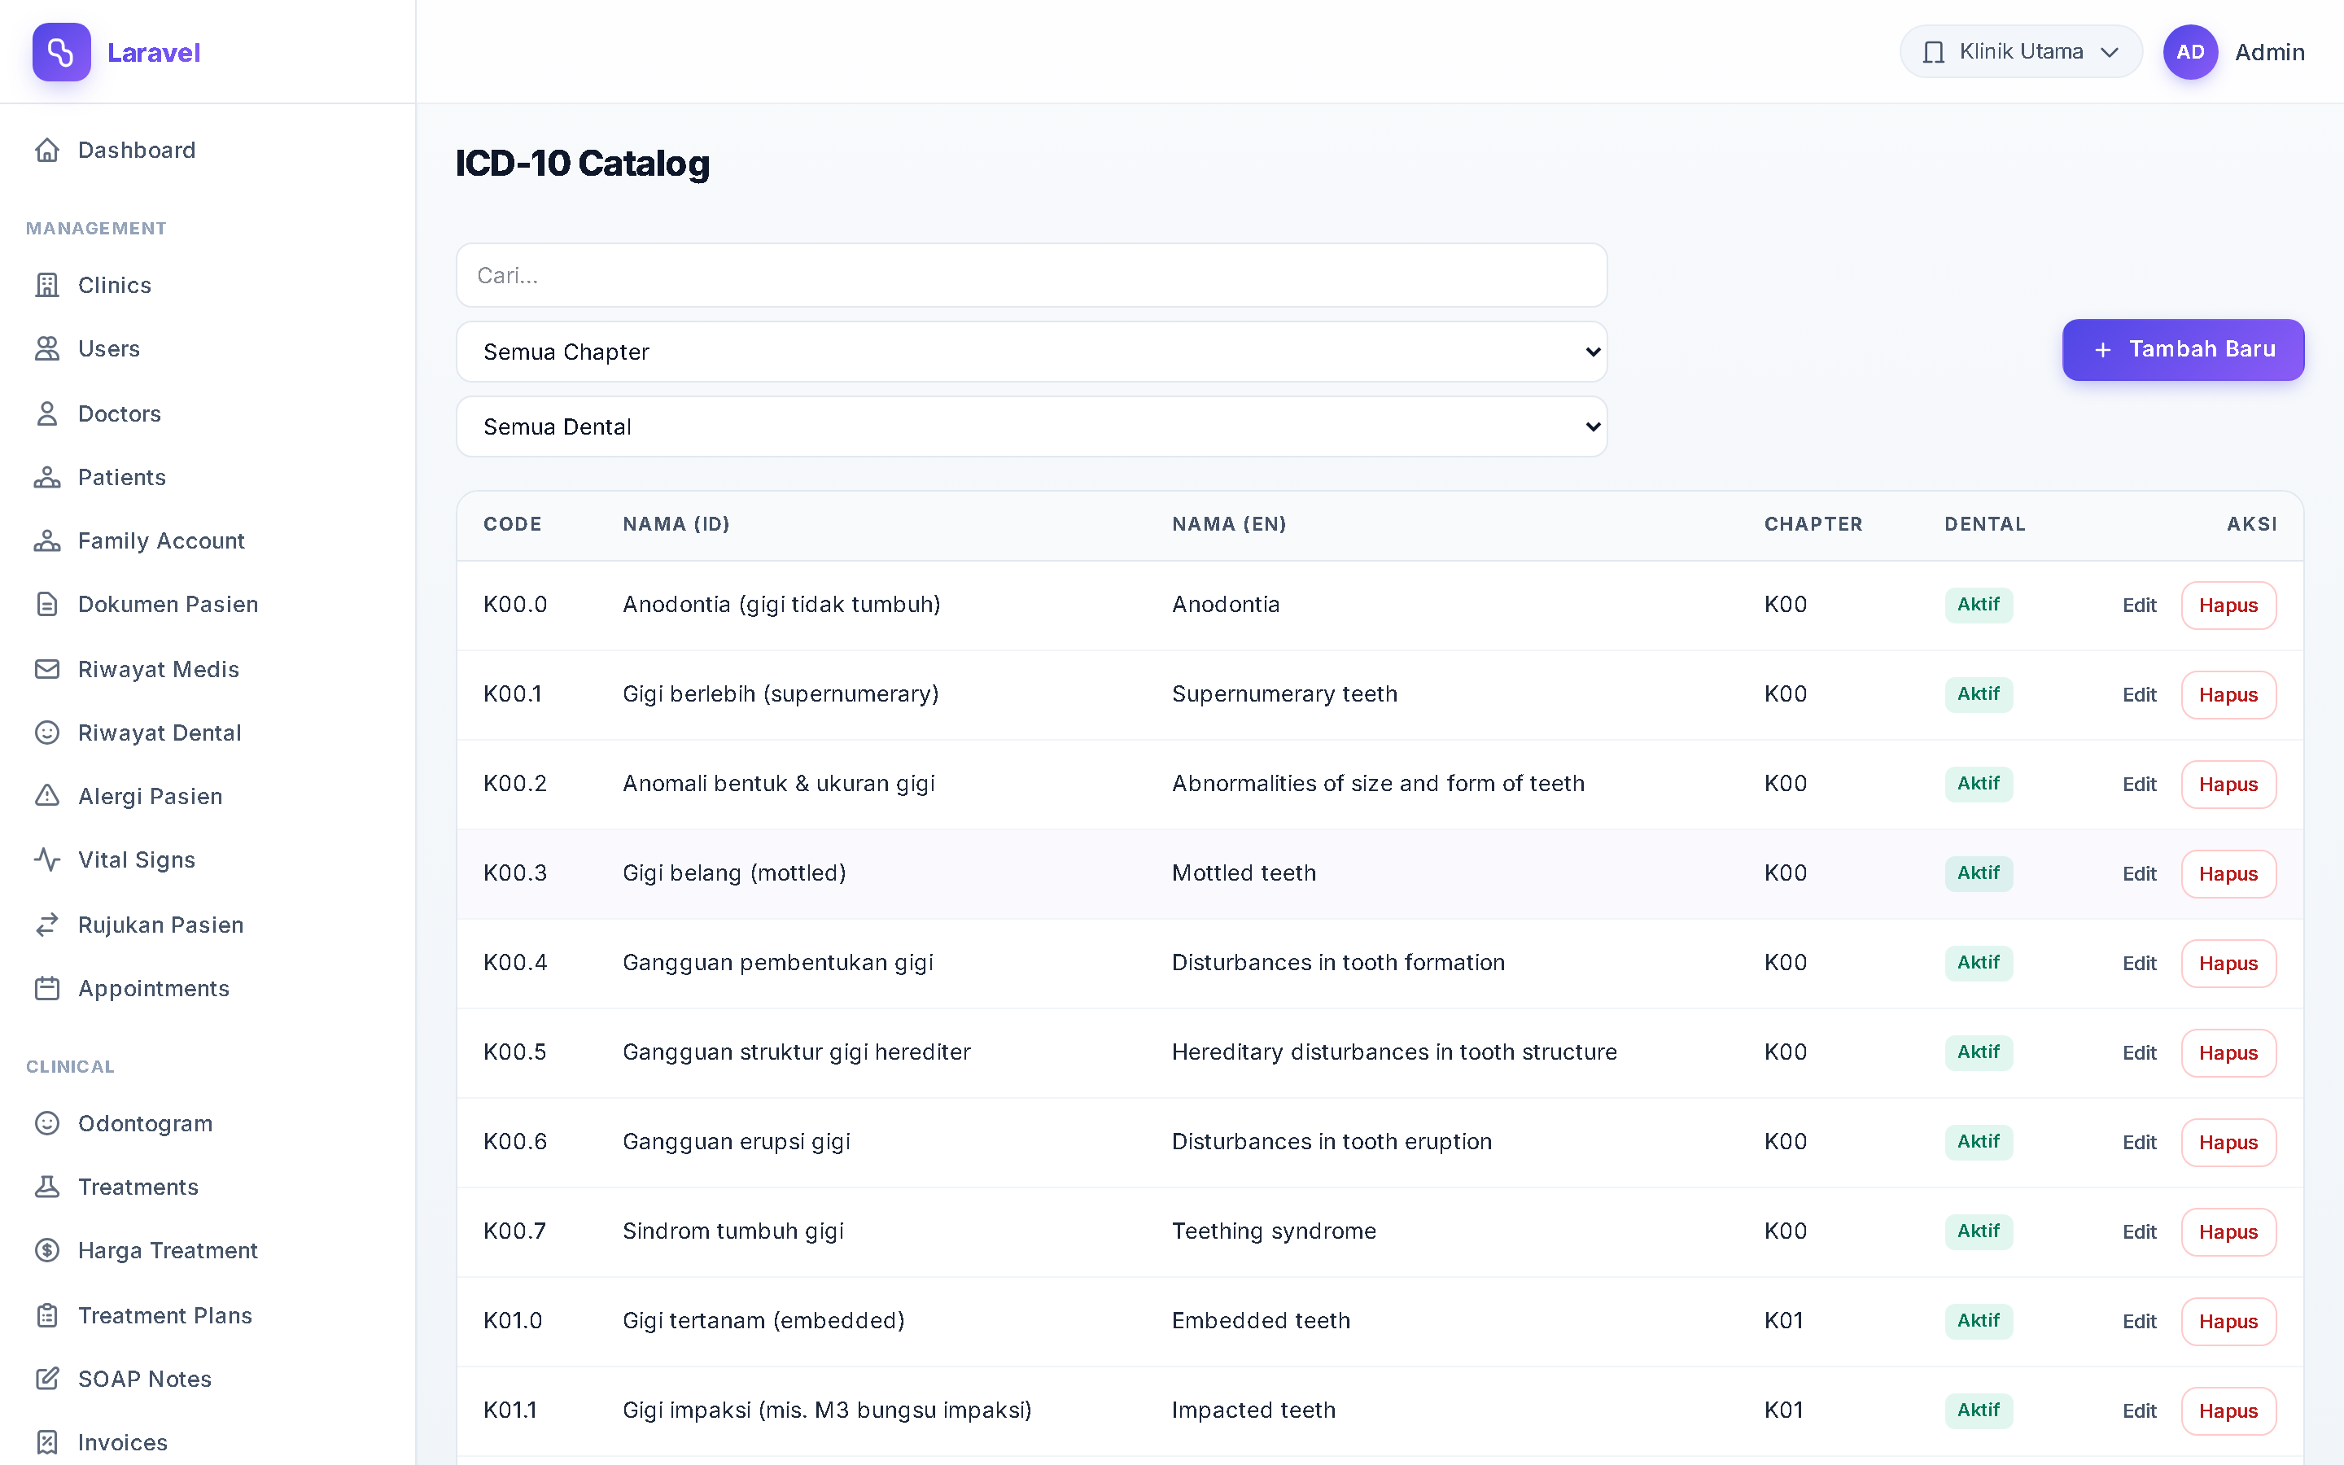Edit the K00.0 Anodontia row

2139,606
